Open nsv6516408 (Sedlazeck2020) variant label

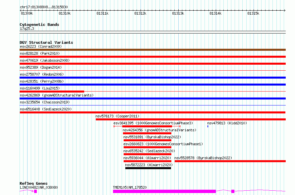pyautogui.click(x=46, y=109)
